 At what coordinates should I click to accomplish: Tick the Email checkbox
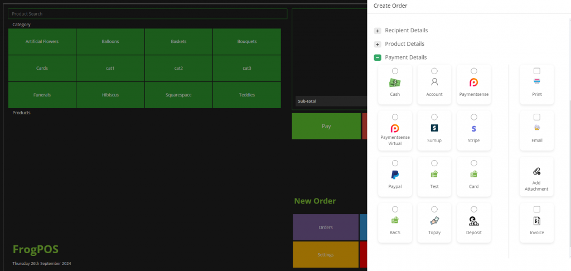(x=536, y=117)
